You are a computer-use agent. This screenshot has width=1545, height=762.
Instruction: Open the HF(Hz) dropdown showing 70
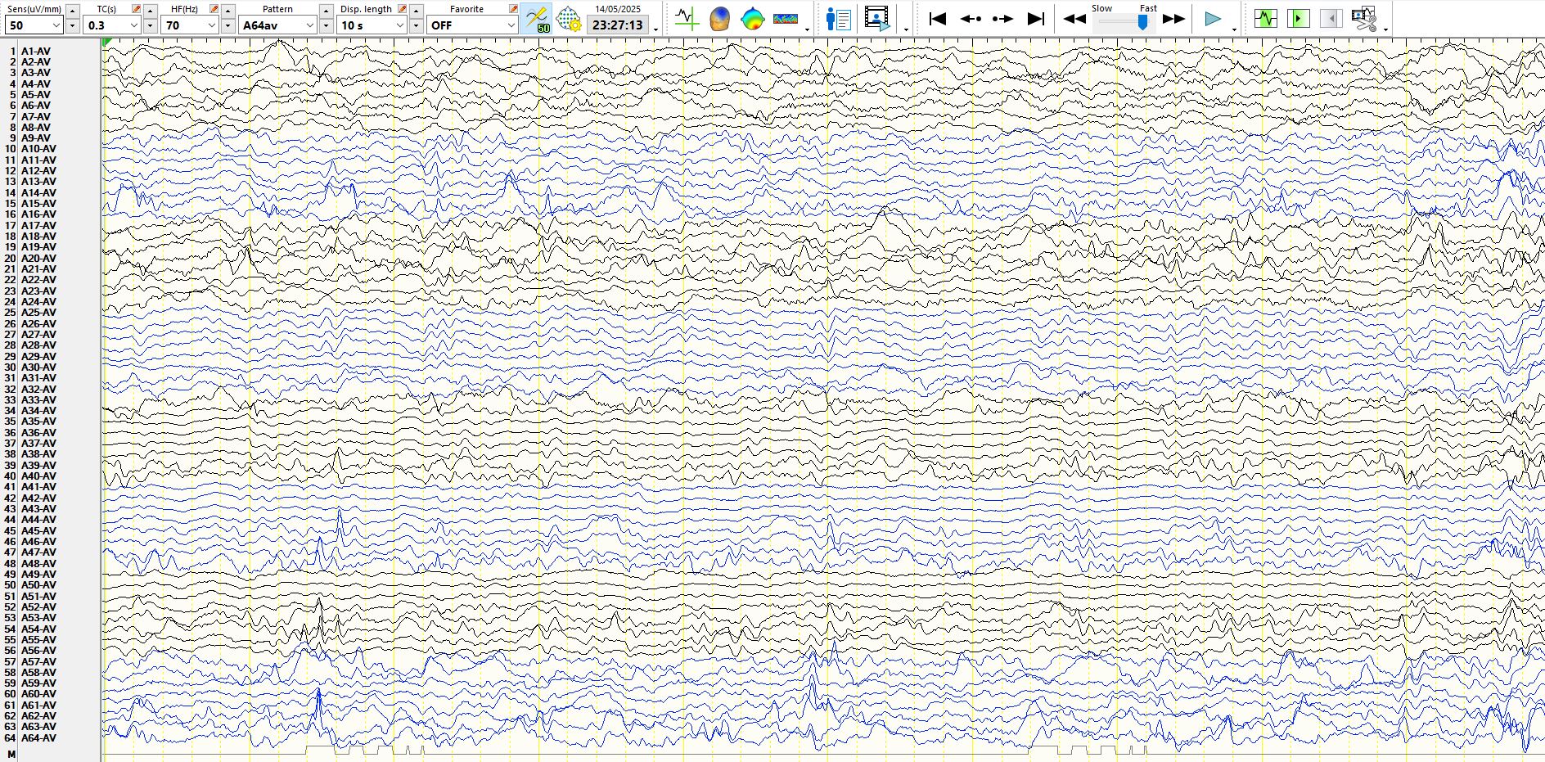(190, 25)
